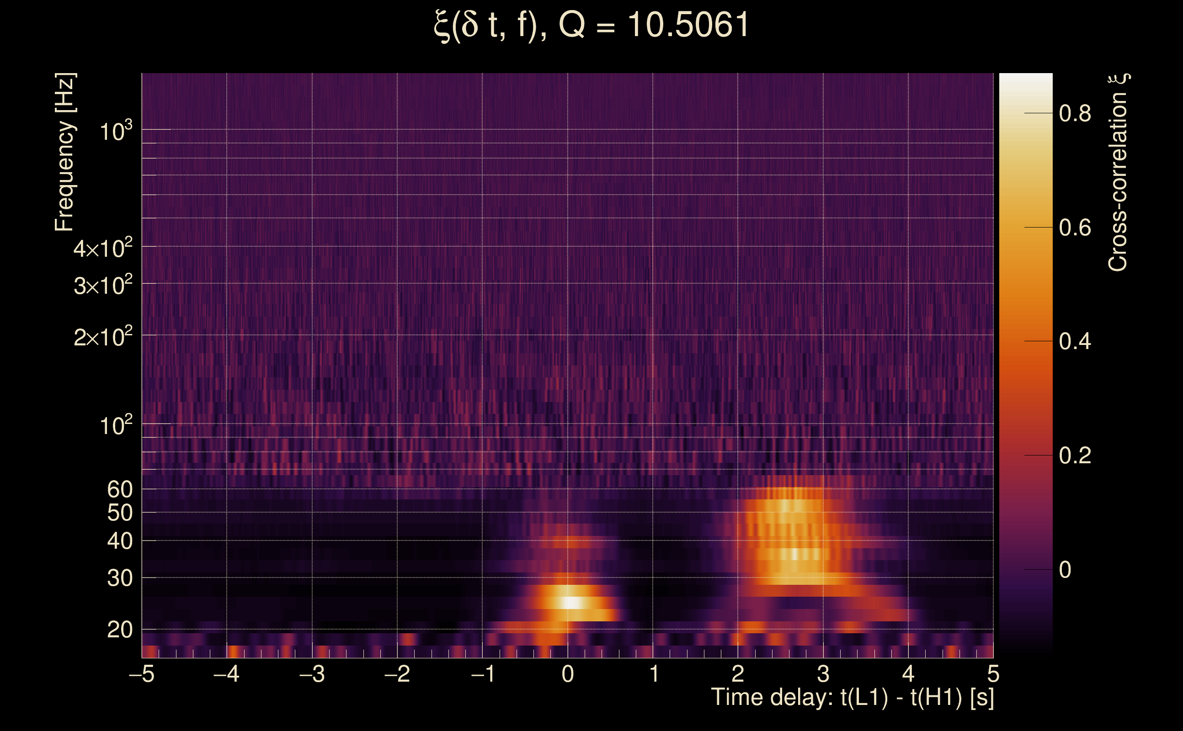Screen dimensions: 1183x731
Task: Click the colorbar at the 0.2 level
Action: [1025, 455]
